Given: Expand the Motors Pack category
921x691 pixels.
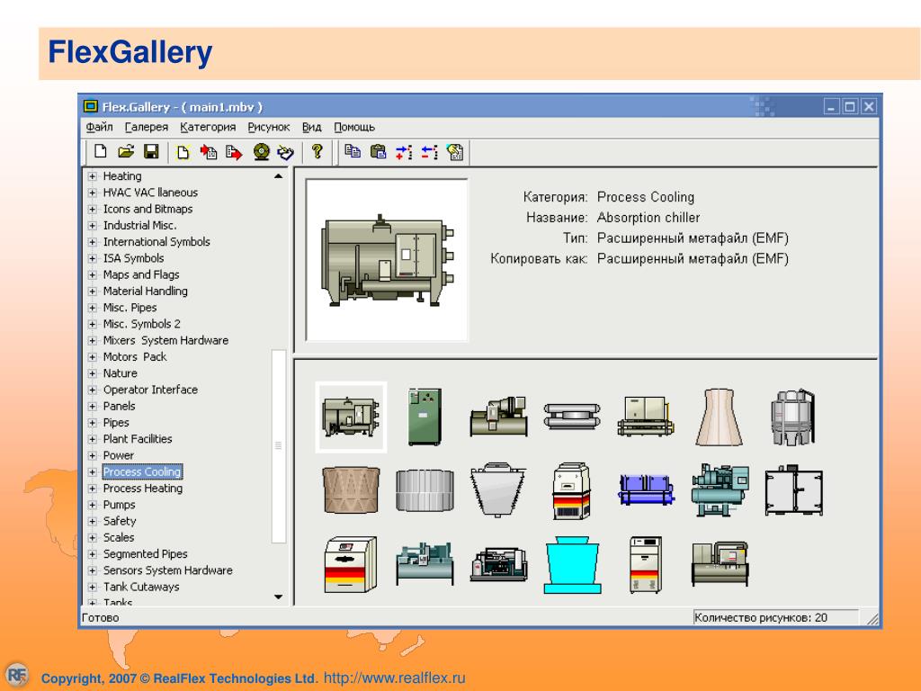Looking at the screenshot, I should [x=93, y=356].
